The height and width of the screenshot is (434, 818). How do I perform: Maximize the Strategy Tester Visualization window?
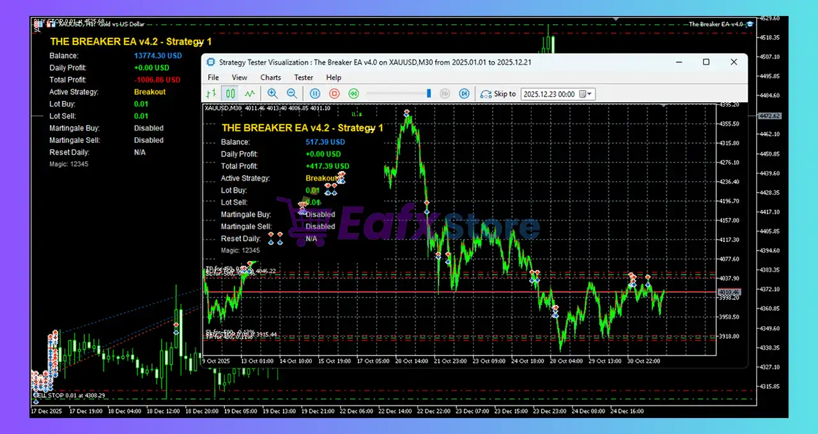click(706, 62)
